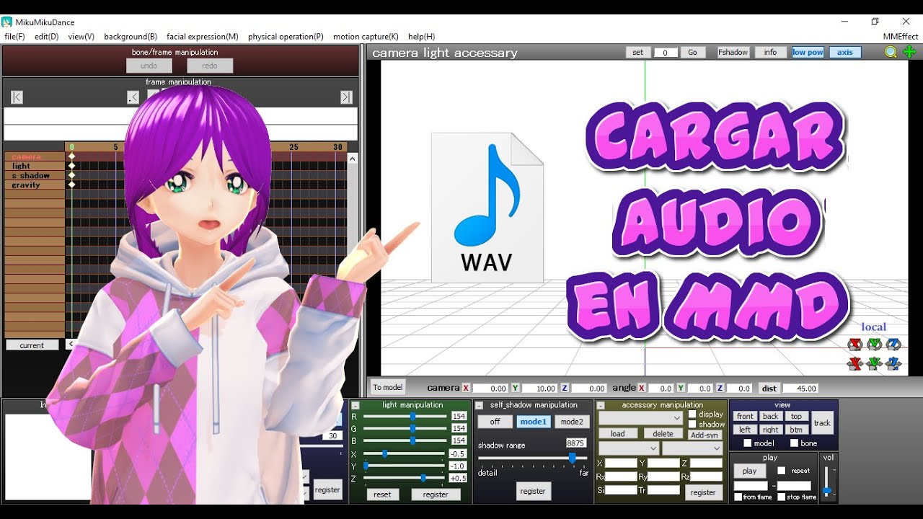923x519 pixels.
Task: Open the facial expression(M) menu
Action: (x=203, y=36)
